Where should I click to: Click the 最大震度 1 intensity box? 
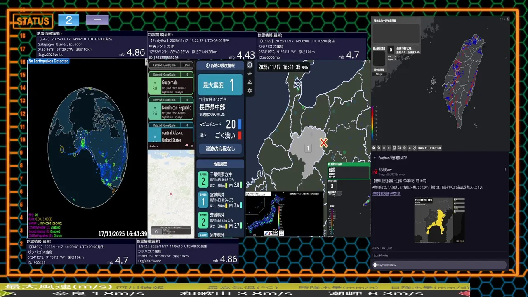[220, 85]
